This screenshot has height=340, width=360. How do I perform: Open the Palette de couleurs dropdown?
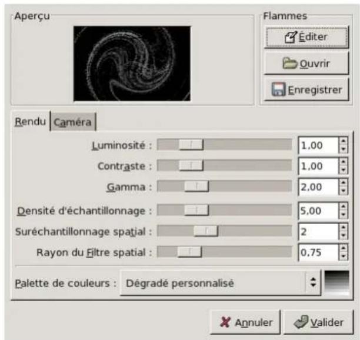[x=221, y=283]
